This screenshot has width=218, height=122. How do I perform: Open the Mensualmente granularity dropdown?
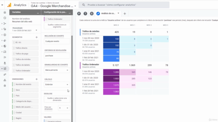click(x=57, y=70)
